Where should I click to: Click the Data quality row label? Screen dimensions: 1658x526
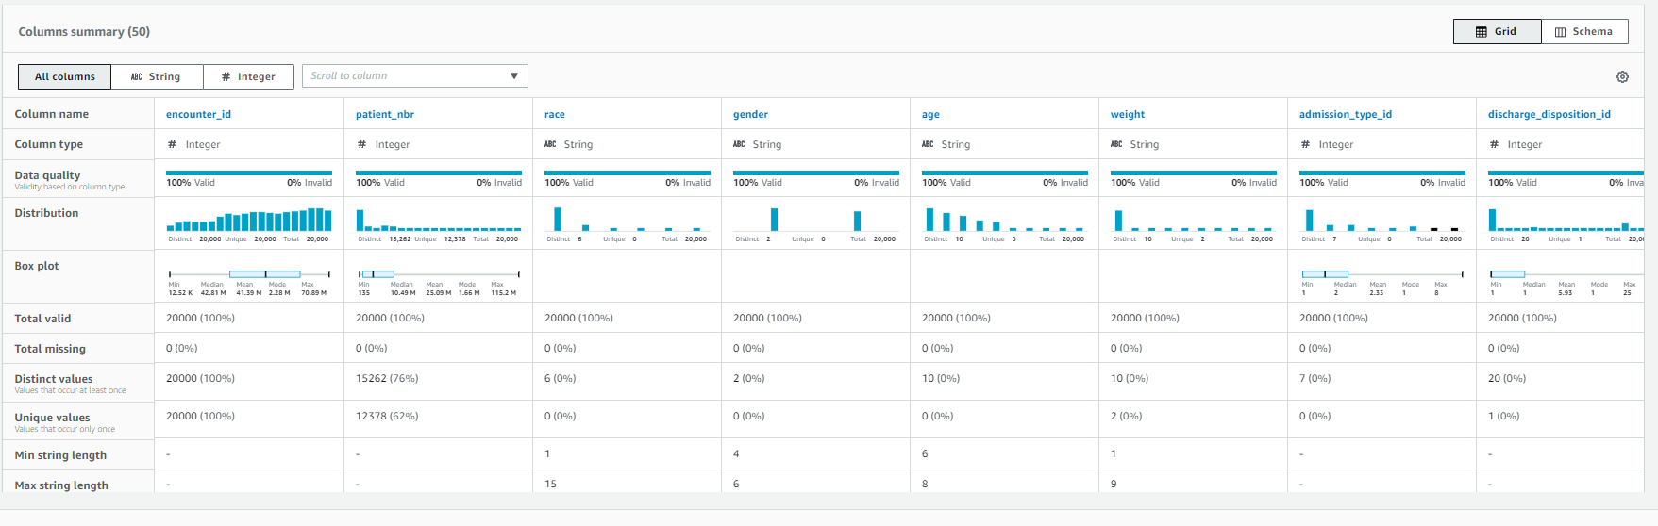click(47, 175)
